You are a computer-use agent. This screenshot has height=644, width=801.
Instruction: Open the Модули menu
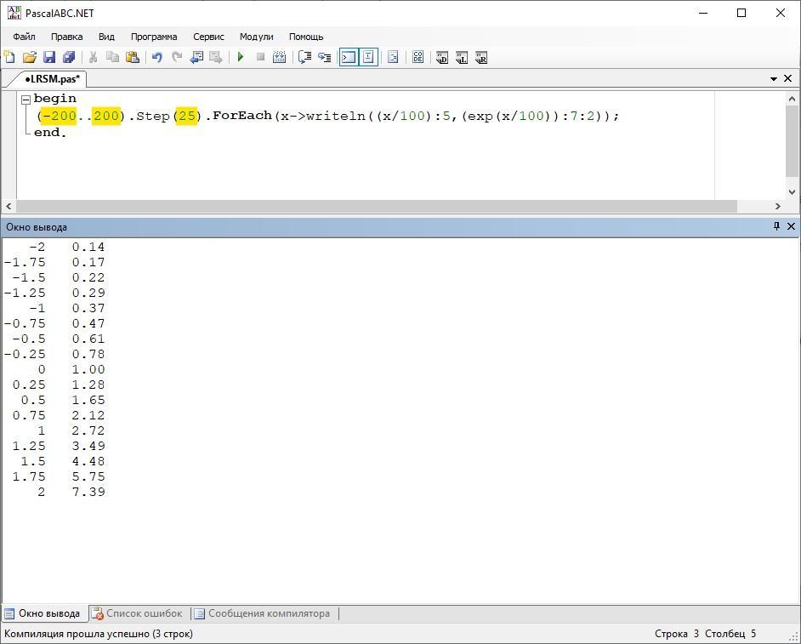click(x=257, y=37)
